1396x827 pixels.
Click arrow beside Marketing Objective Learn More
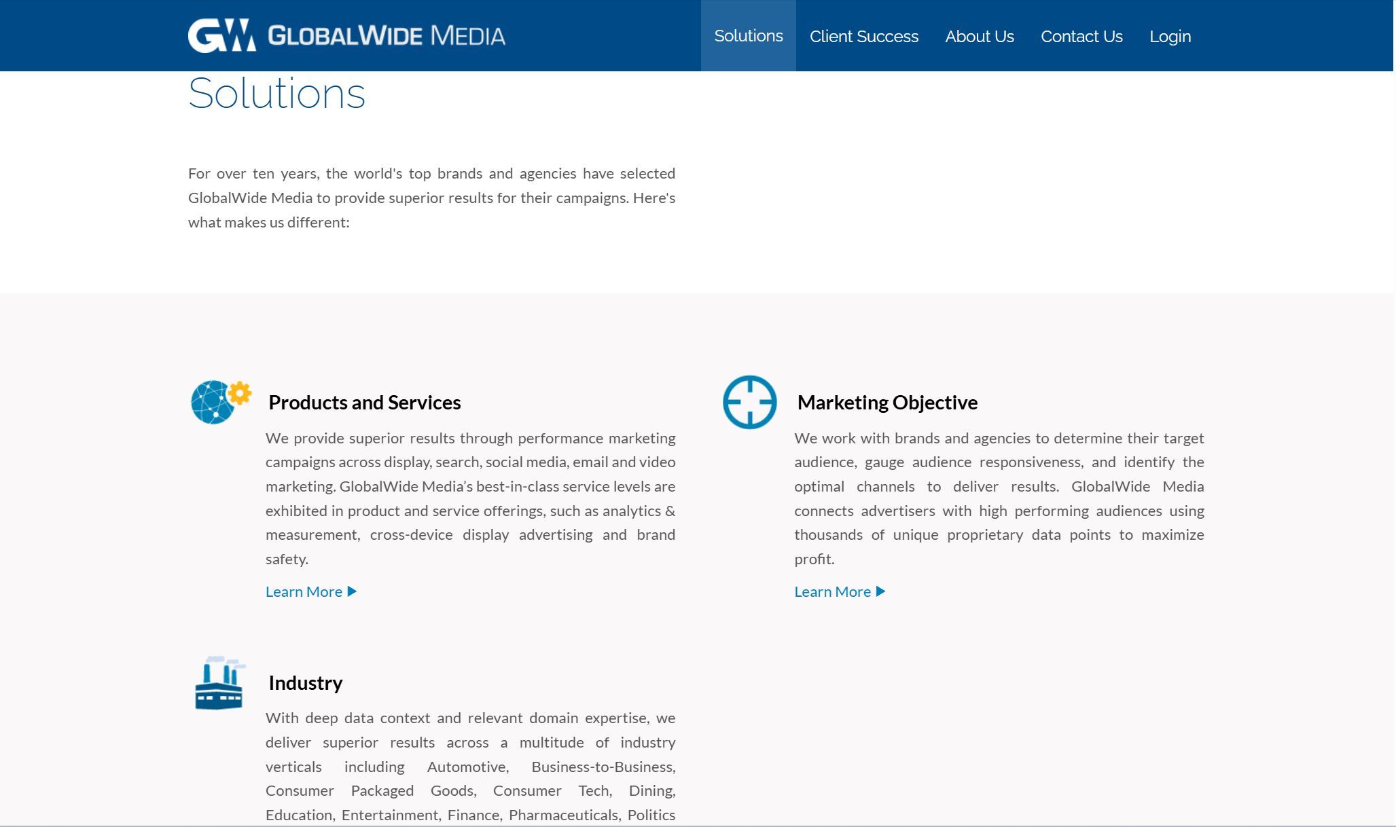880,591
